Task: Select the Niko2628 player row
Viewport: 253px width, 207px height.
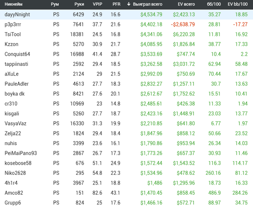Action: pyautogui.click(x=126, y=173)
